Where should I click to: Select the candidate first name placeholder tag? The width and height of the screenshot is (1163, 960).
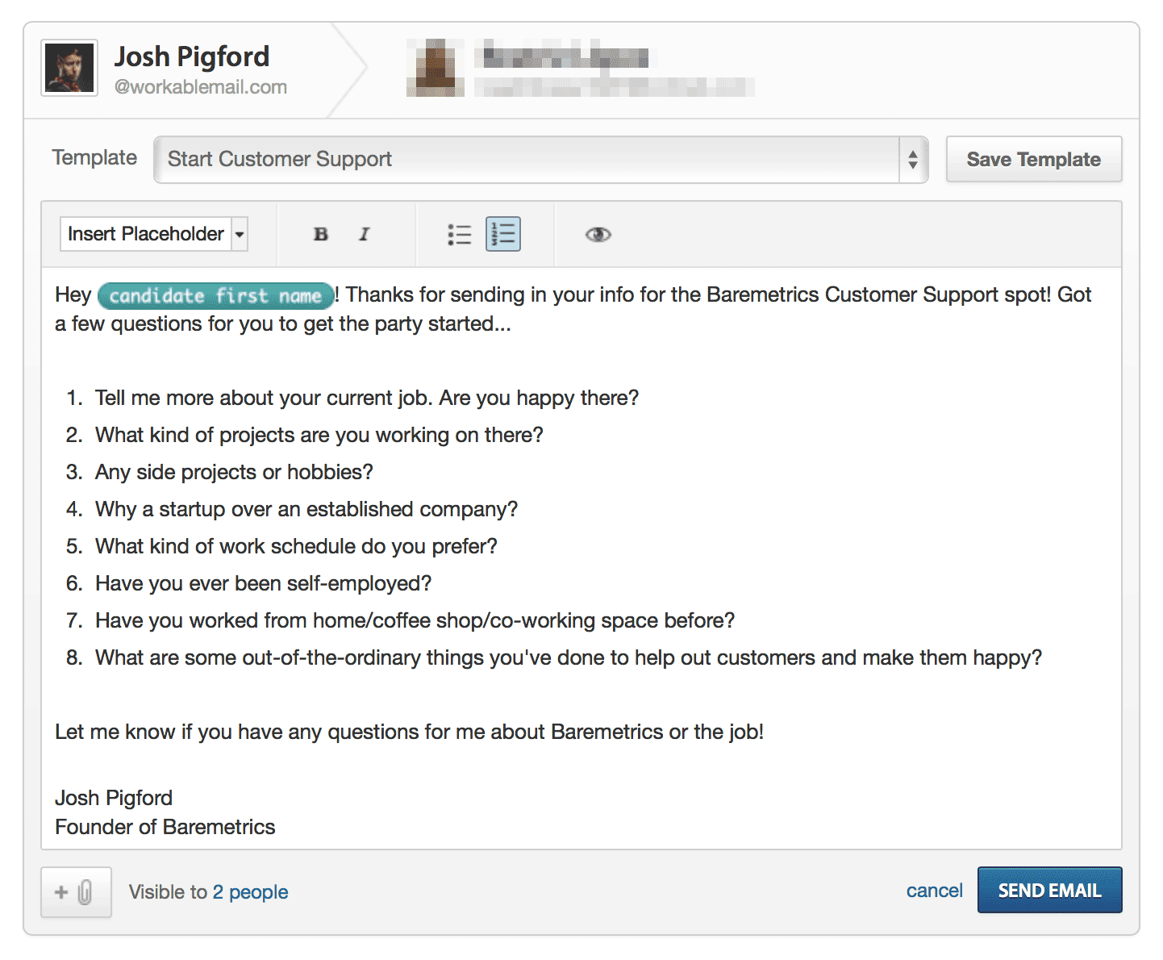click(215, 295)
